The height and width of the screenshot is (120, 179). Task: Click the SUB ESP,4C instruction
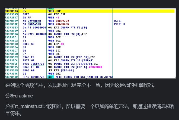(x=56, y=43)
